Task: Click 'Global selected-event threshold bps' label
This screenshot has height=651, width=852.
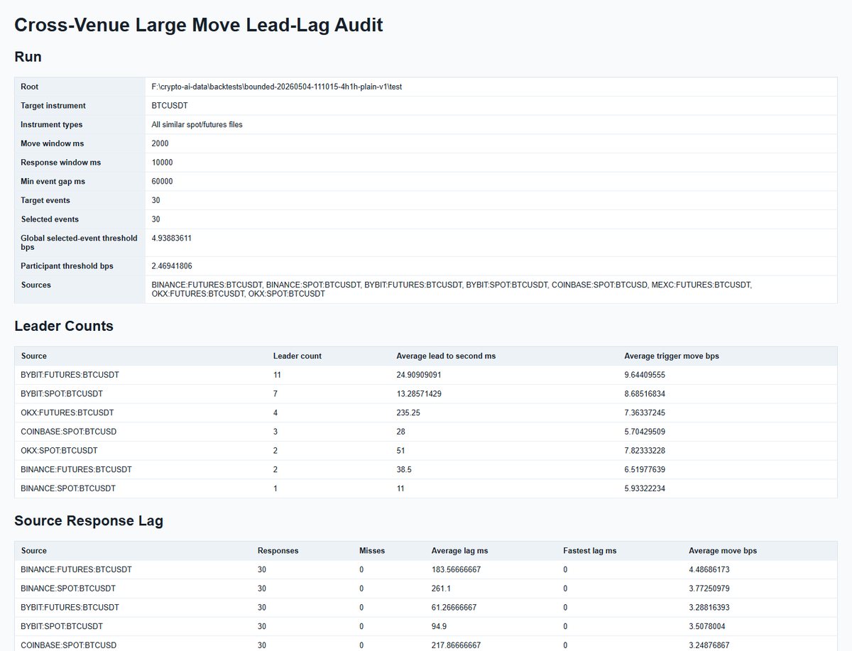Action: point(80,243)
